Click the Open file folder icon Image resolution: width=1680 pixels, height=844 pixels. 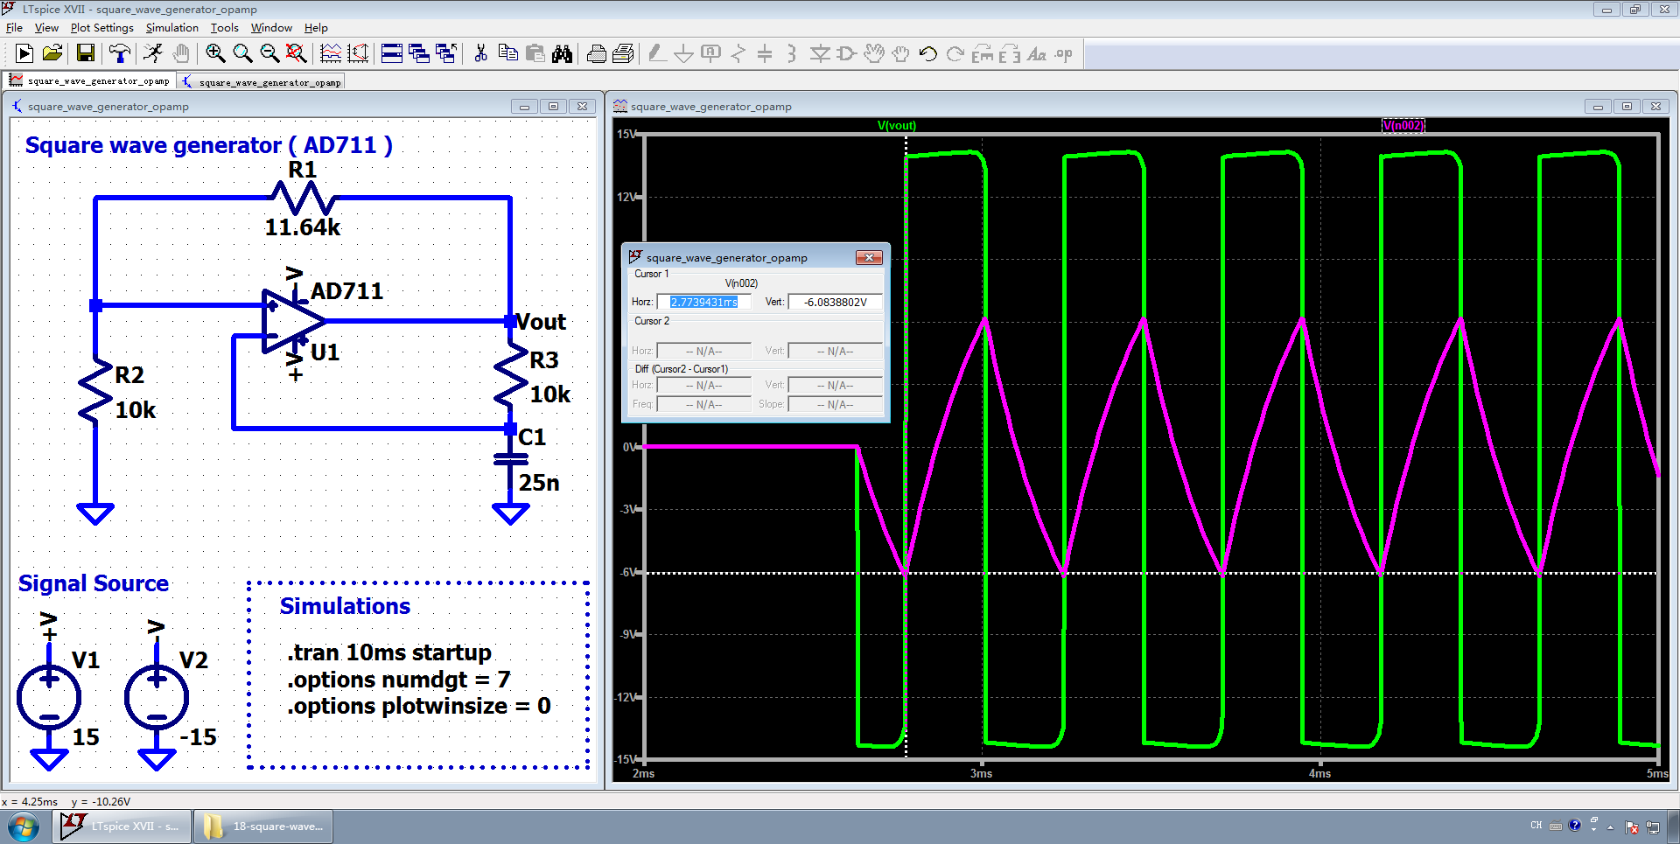click(x=52, y=54)
